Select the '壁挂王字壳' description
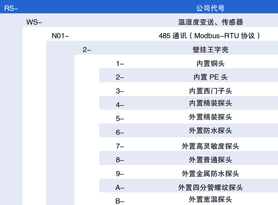 (210, 50)
